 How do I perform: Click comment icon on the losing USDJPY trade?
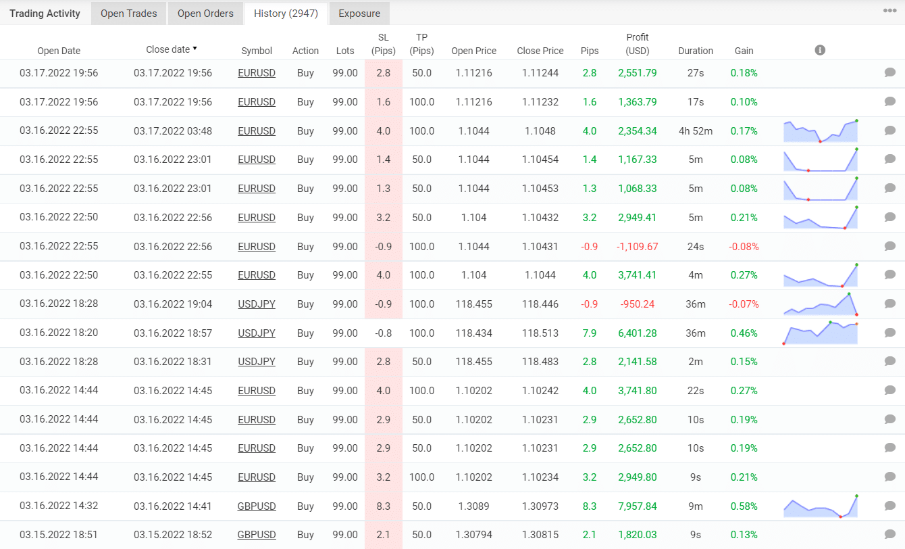coord(890,304)
